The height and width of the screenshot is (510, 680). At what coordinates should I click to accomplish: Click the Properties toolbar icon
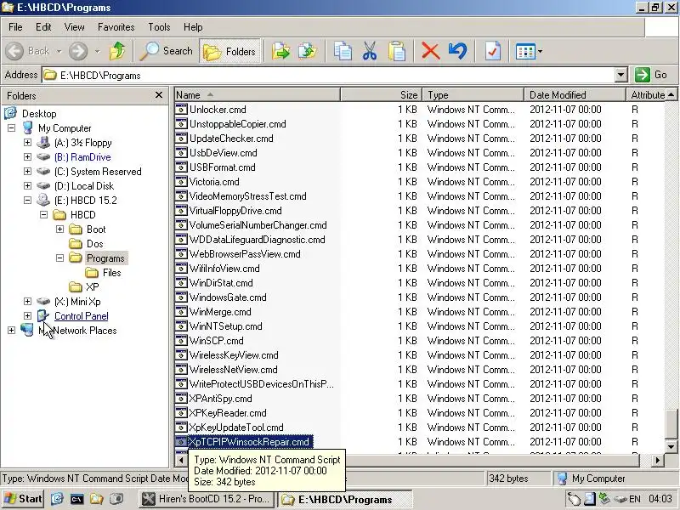493,51
